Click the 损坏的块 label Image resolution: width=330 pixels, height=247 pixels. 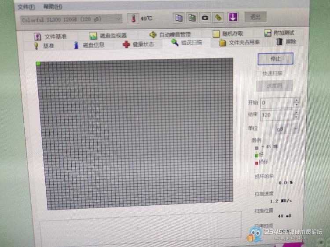(264, 176)
